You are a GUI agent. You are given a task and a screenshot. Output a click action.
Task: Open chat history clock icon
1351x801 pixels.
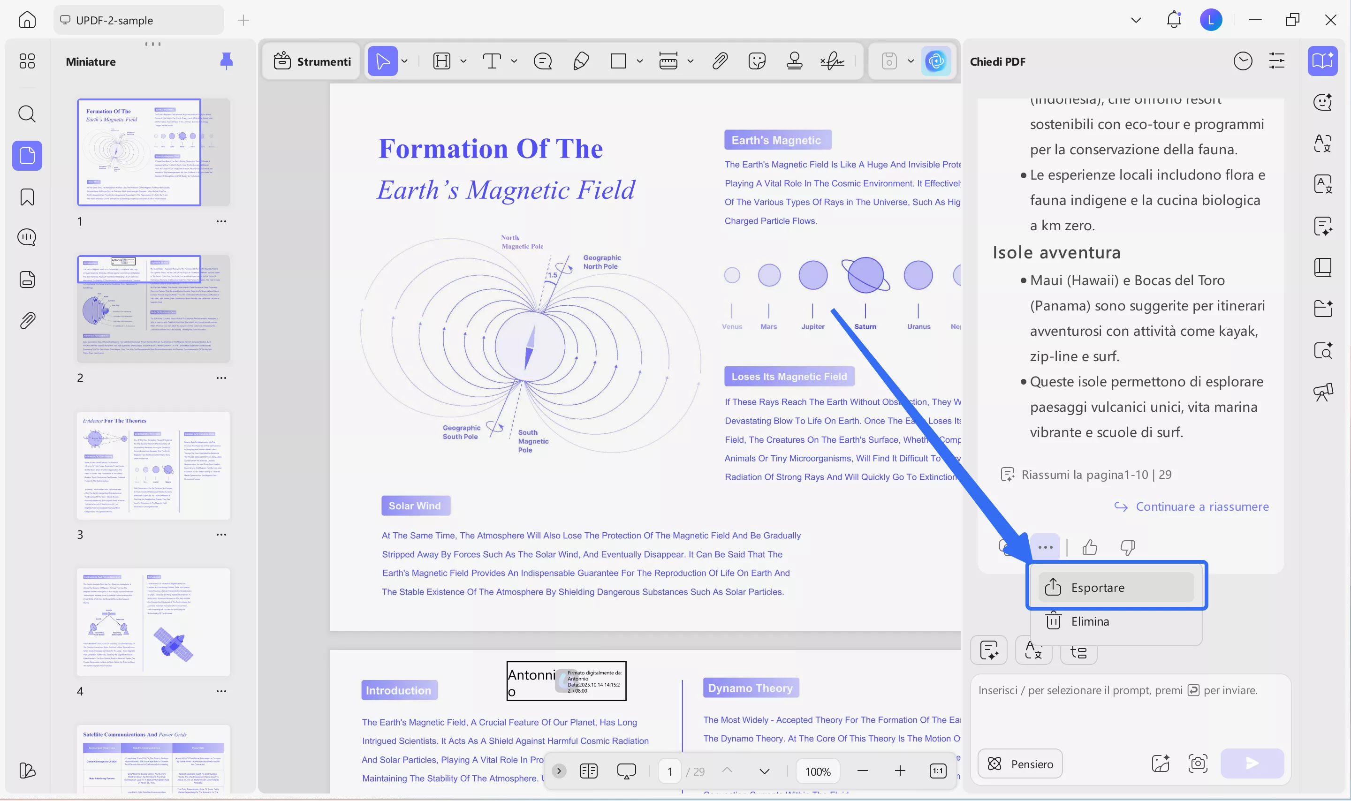[1243, 61]
